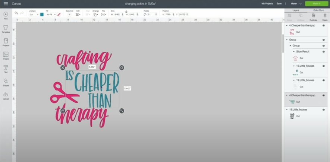
Task: Click the rotate handle on selection box
Action: pyautogui.click(x=122, y=68)
